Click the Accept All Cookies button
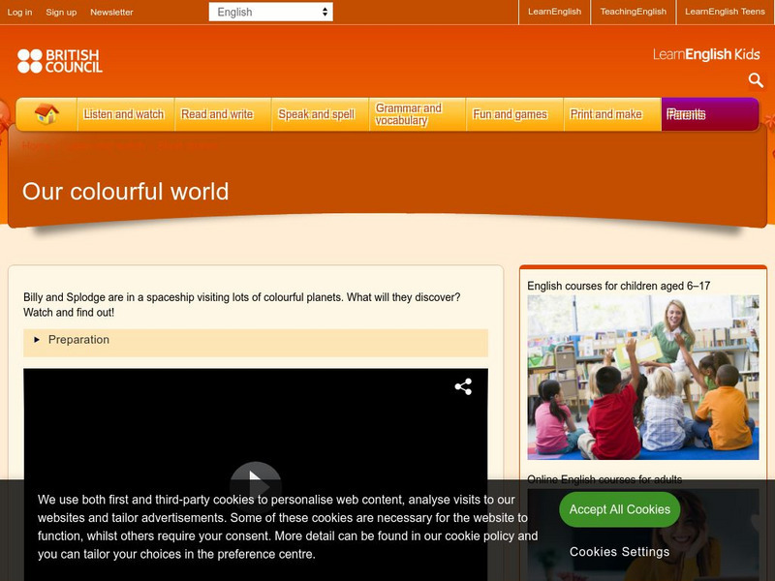 point(620,509)
